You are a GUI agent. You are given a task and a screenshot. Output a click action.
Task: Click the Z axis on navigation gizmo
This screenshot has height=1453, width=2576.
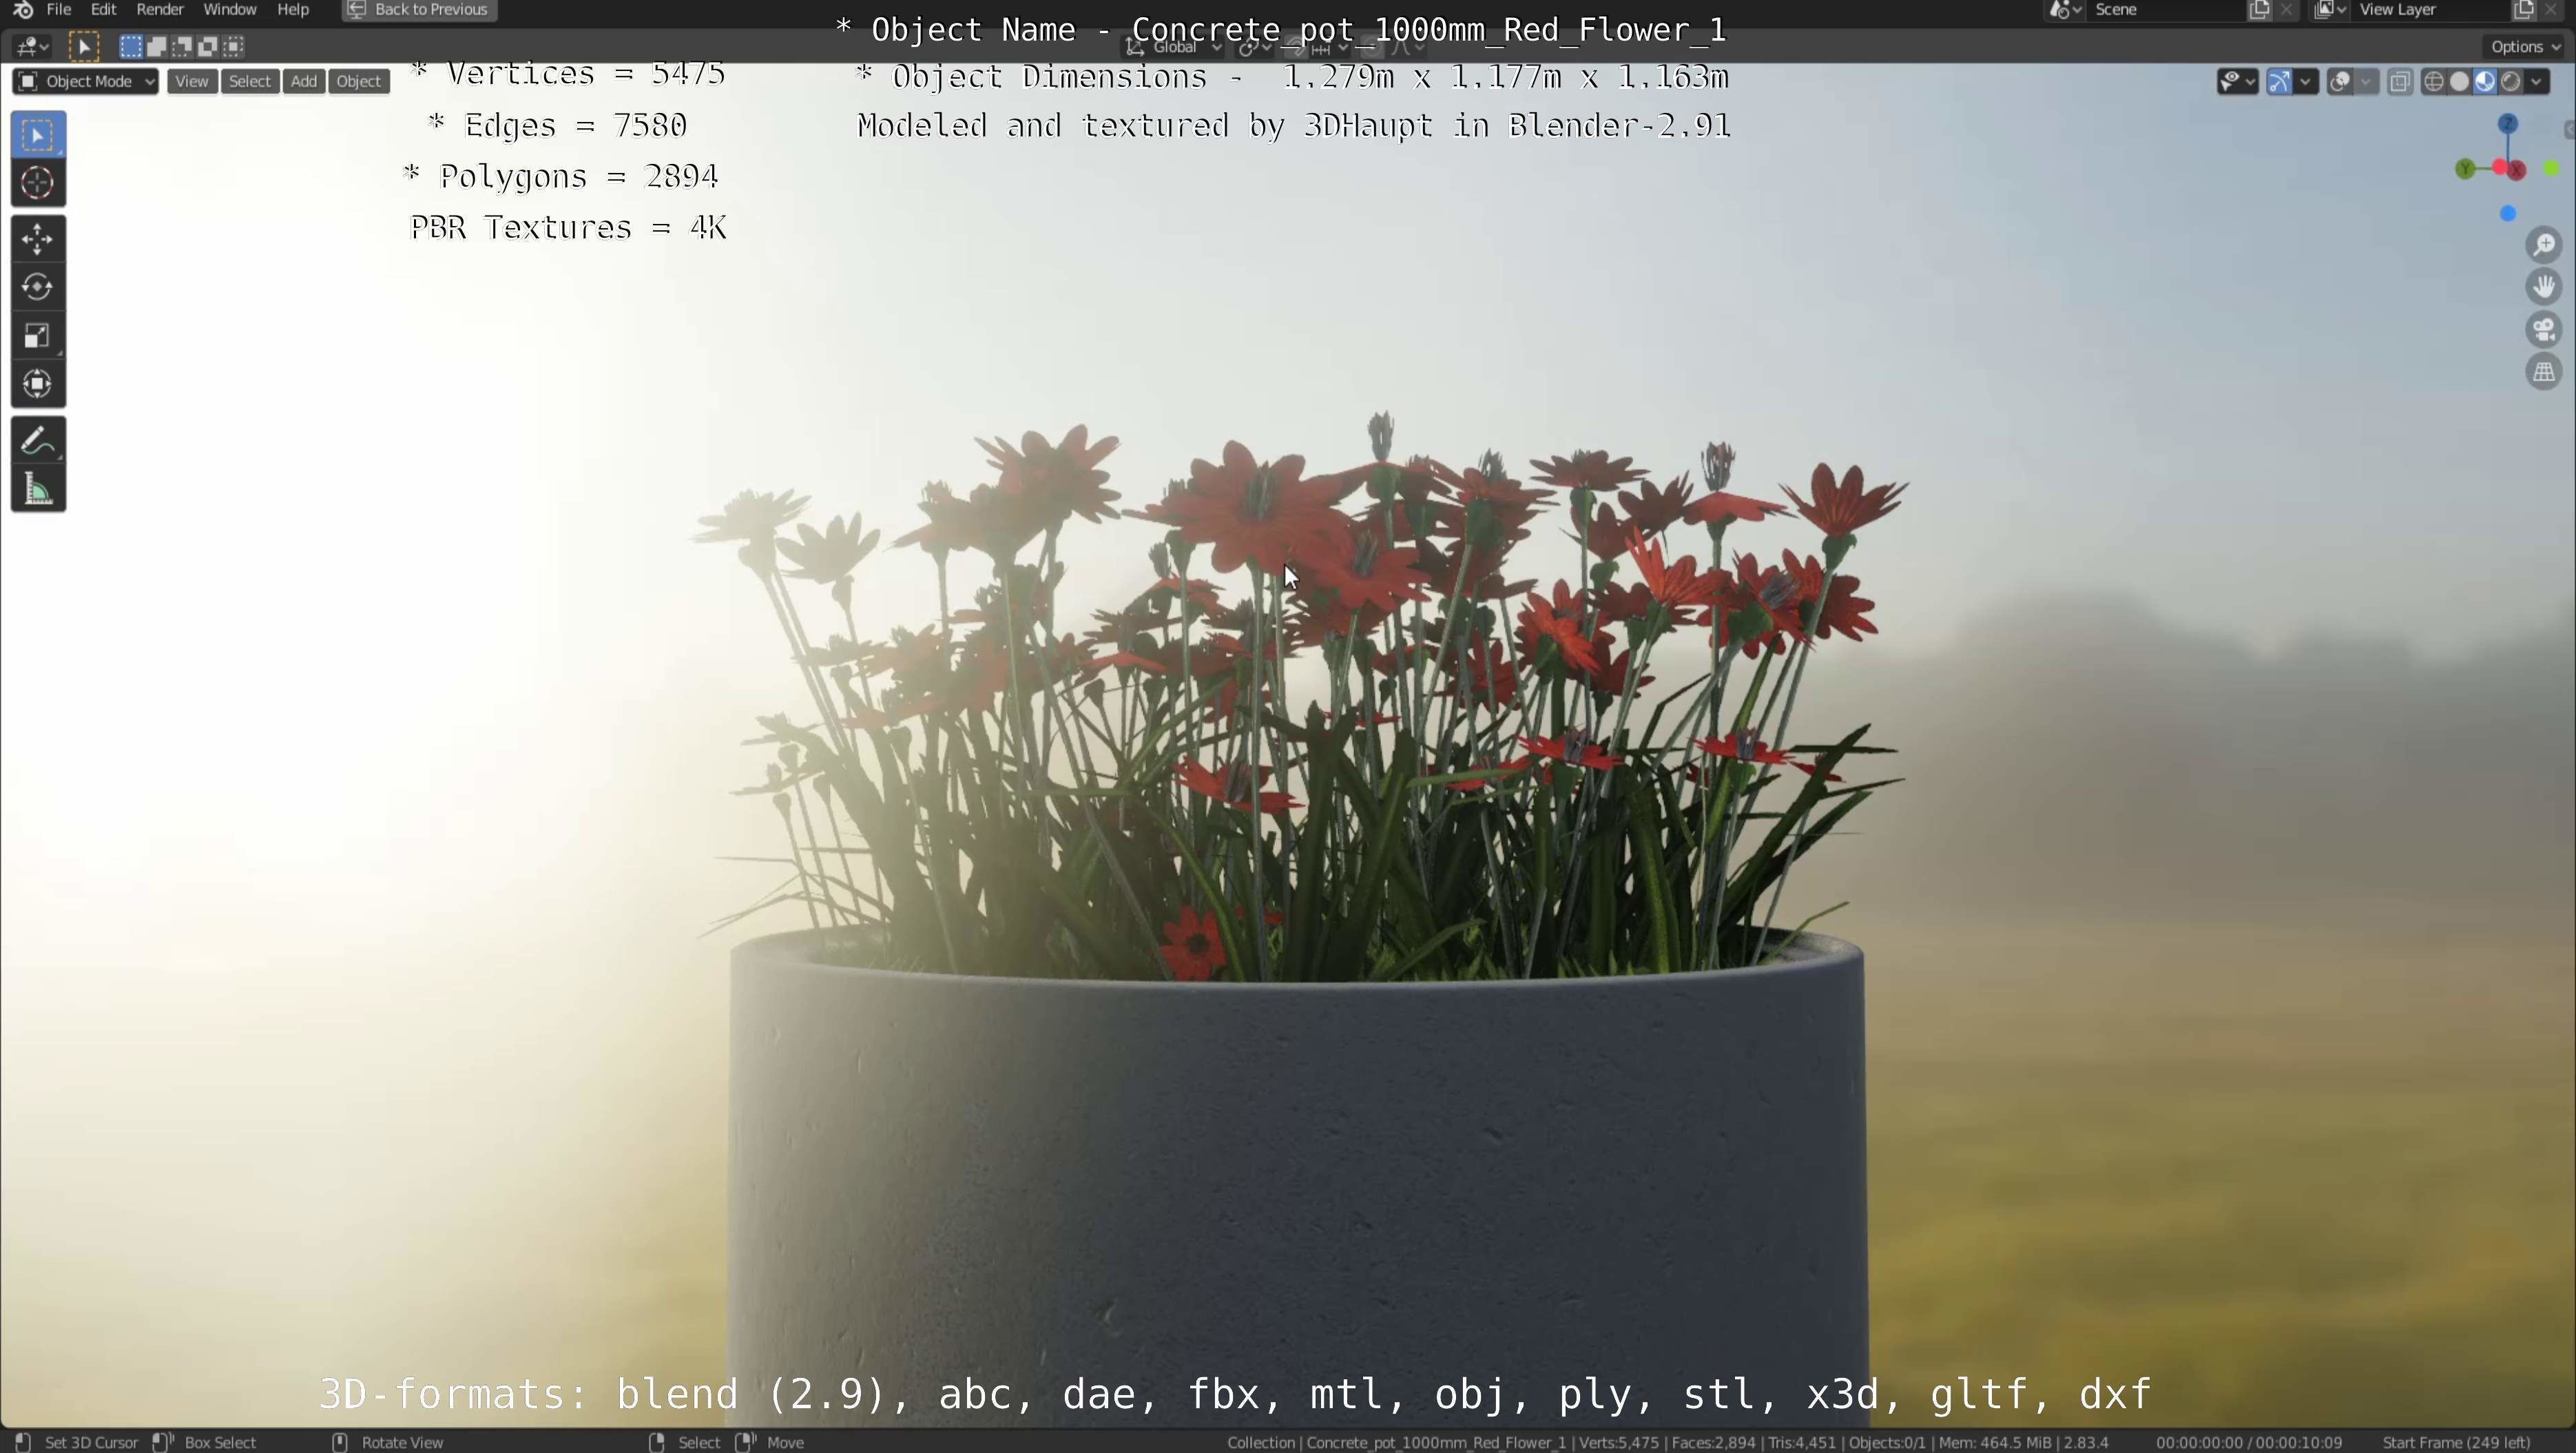coord(2508,123)
